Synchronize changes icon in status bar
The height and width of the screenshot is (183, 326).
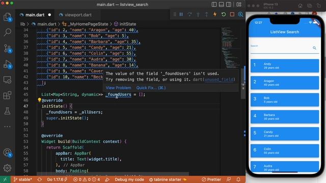40,179
